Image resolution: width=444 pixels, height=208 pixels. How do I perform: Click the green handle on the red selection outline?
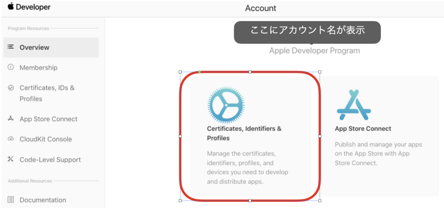click(x=199, y=72)
